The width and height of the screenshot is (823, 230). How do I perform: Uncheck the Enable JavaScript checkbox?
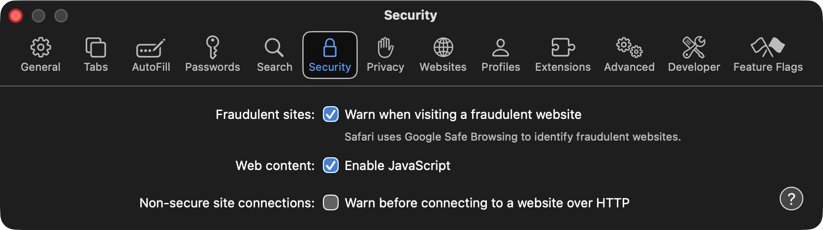[331, 166]
